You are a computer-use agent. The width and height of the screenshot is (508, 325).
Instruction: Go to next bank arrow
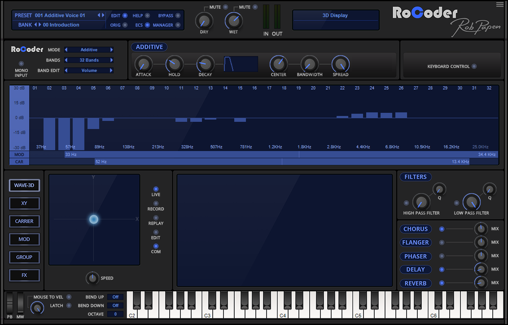39,25
